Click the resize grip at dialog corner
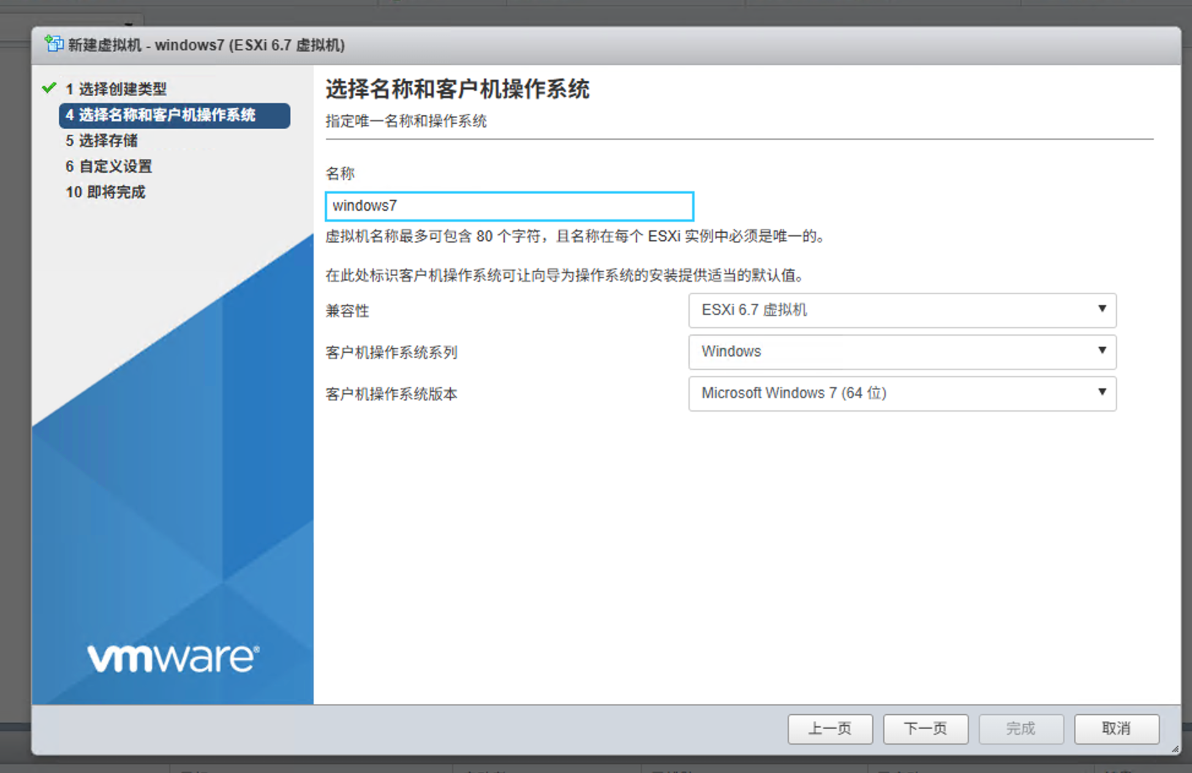This screenshot has width=1192, height=773. [x=1175, y=748]
